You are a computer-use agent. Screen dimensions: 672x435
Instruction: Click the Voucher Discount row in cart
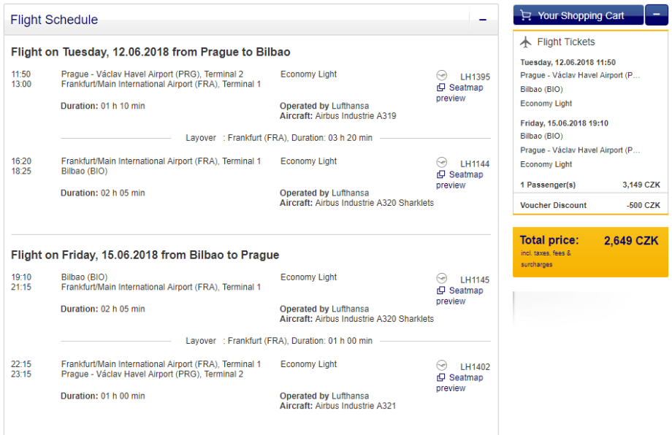[589, 205]
